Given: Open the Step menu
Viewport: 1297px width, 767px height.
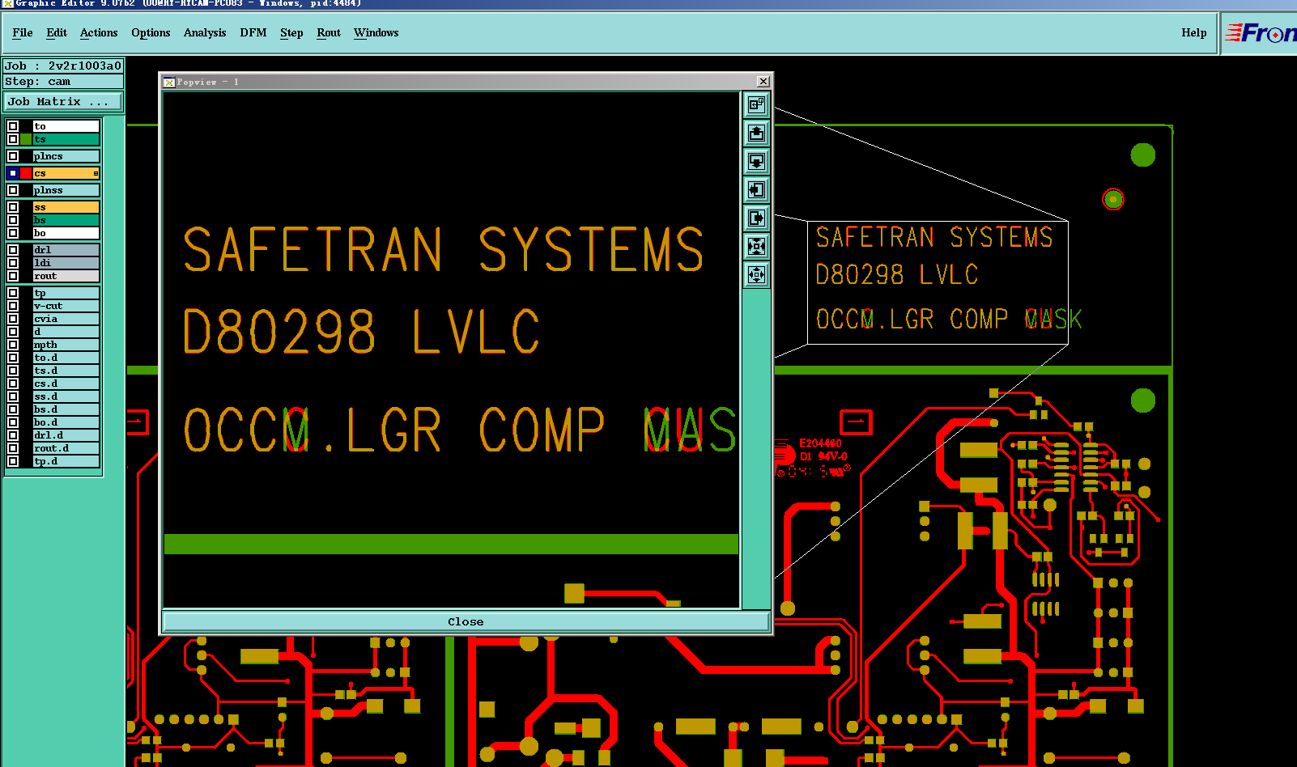Looking at the screenshot, I should click(291, 32).
